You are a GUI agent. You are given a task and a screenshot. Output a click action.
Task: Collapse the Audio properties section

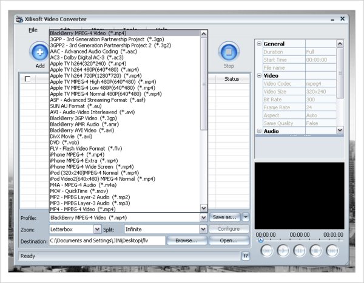point(259,131)
